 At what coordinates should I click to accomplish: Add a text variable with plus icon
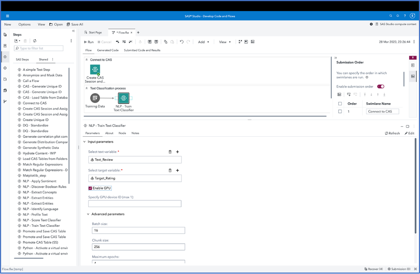pyautogui.click(x=177, y=152)
